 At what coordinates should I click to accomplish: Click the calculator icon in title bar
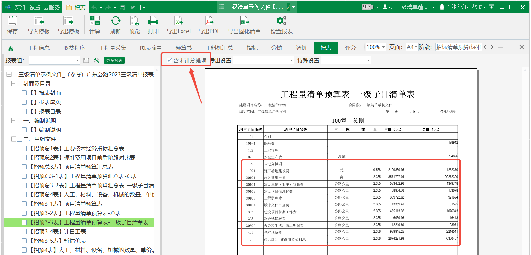[x=122, y=7]
